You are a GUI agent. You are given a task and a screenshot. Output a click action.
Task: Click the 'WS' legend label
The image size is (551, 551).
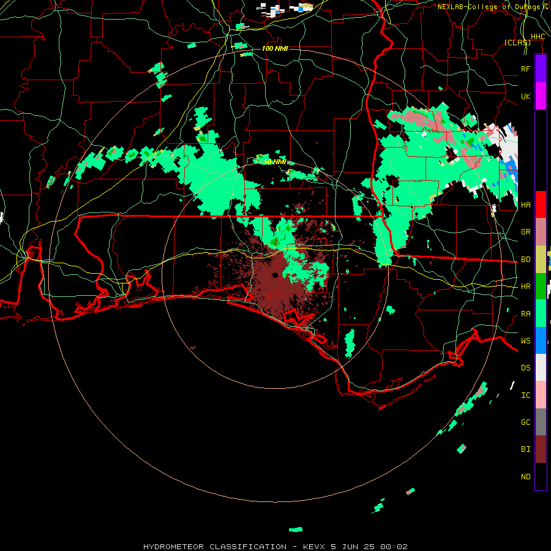point(525,340)
